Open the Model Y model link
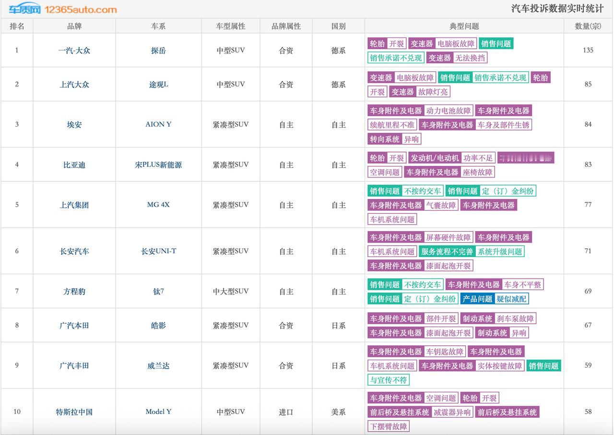The image size is (614, 435). pos(158,411)
